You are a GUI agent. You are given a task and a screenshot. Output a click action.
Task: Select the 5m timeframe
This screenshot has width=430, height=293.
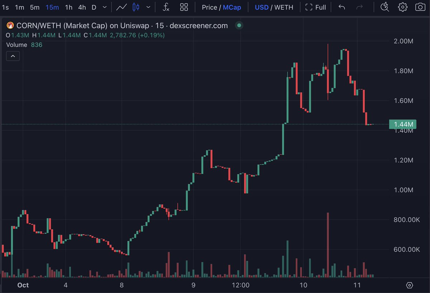35,7
